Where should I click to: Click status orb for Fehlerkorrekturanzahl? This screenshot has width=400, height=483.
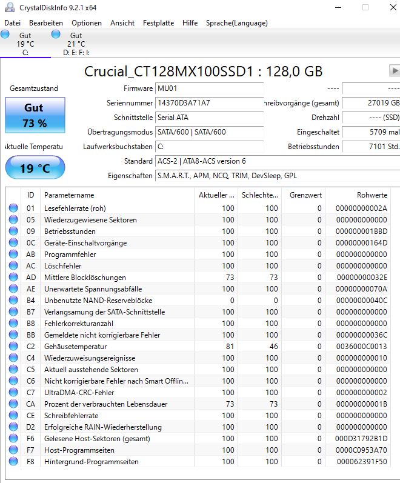click(x=13, y=323)
